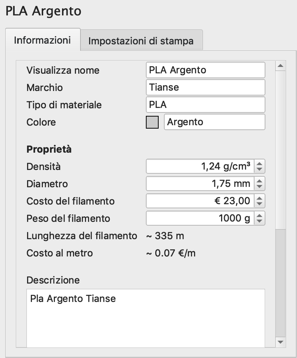Select the Tipo di materiale field
The height and width of the screenshot is (358, 297).
205,105
